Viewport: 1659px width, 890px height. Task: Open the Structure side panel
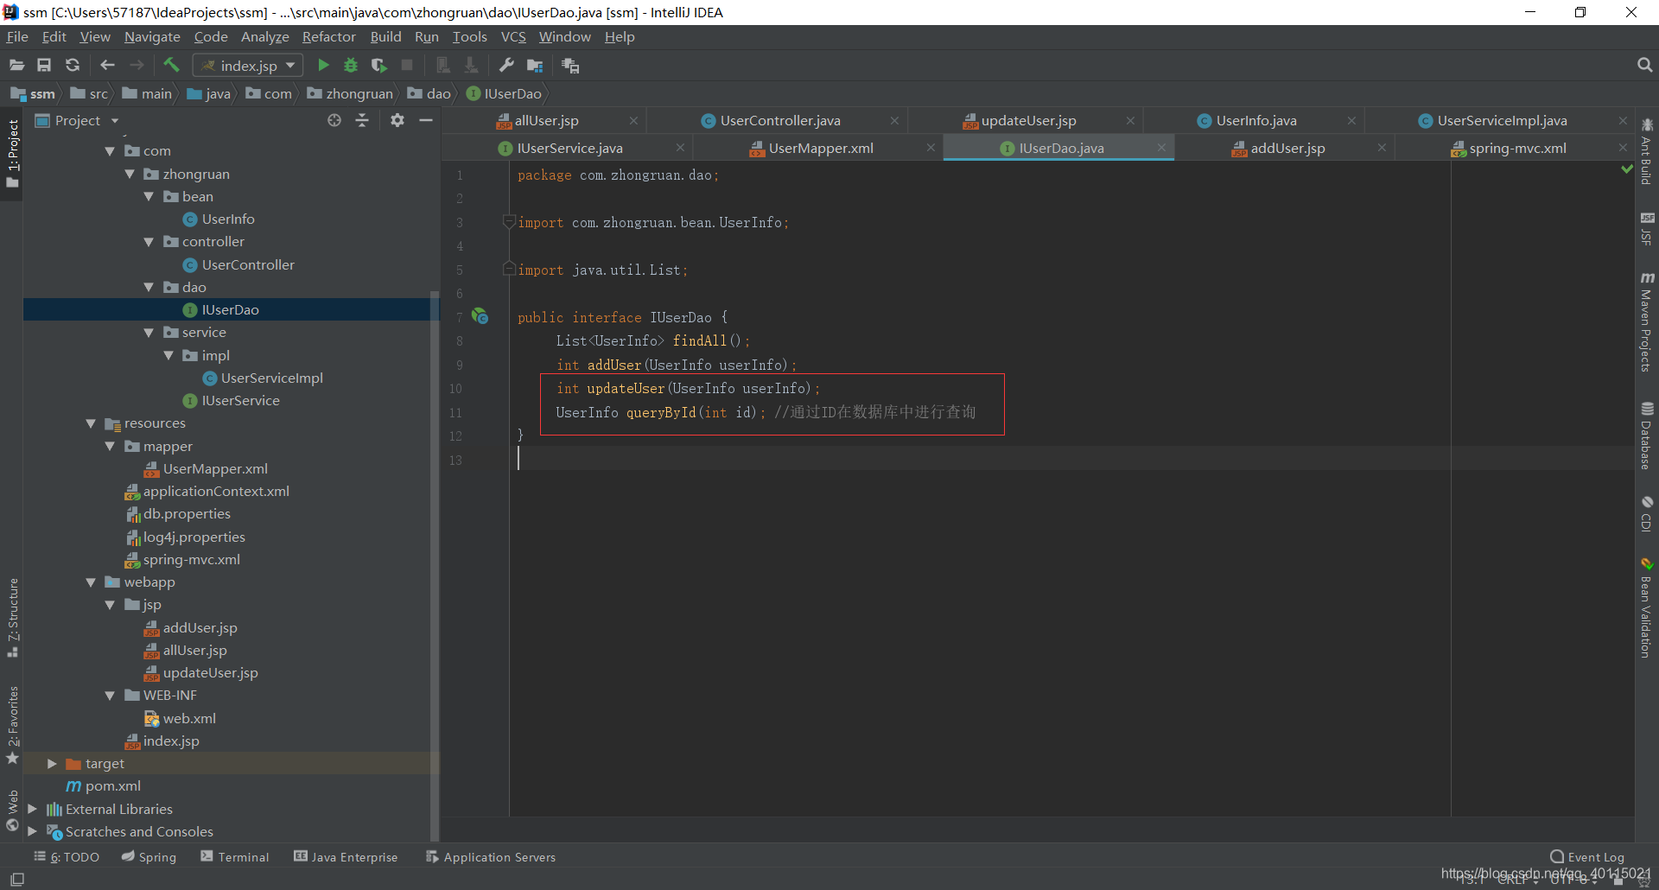(x=12, y=618)
